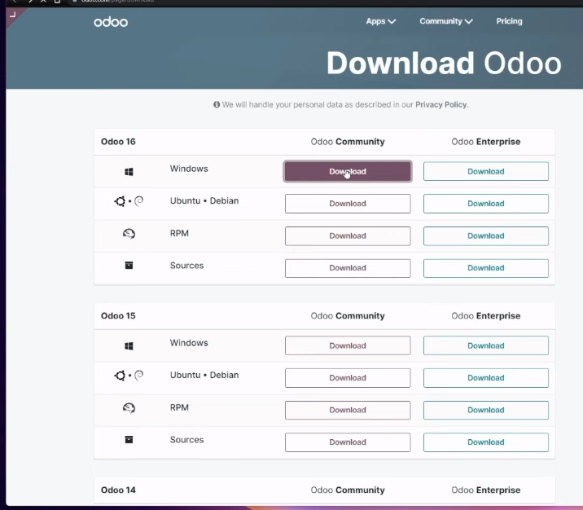
Task: Download Odoo 15 Enterprise for Ubuntu Debian
Action: (486, 378)
